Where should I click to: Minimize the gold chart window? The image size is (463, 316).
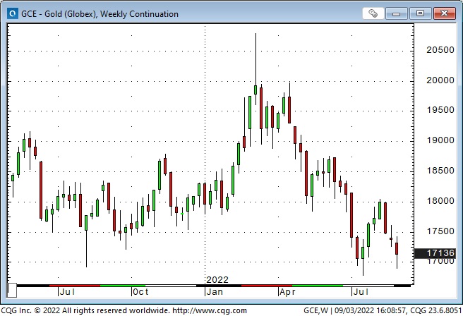(396, 13)
